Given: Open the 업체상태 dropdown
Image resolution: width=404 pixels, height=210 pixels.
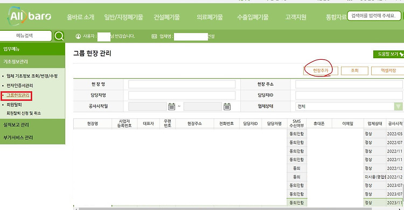Looking at the screenshot, I should 349,107.
